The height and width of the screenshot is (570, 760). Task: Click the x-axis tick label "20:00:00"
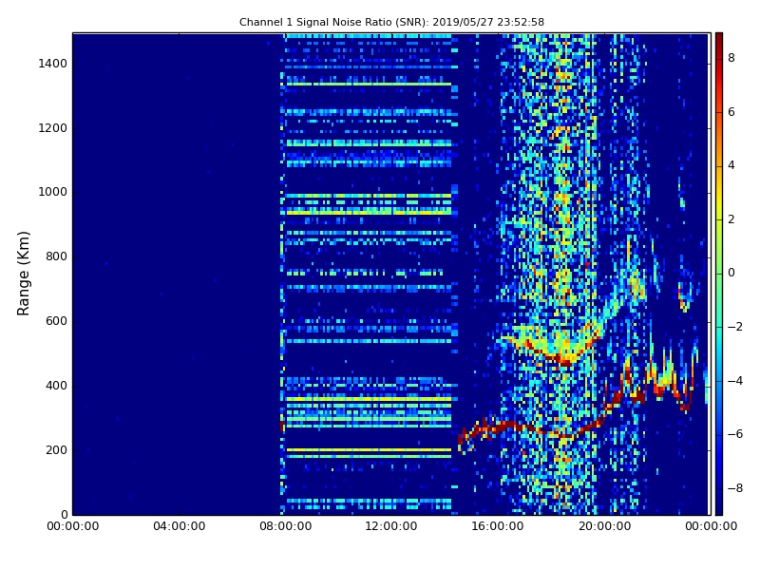(x=604, y=526)
